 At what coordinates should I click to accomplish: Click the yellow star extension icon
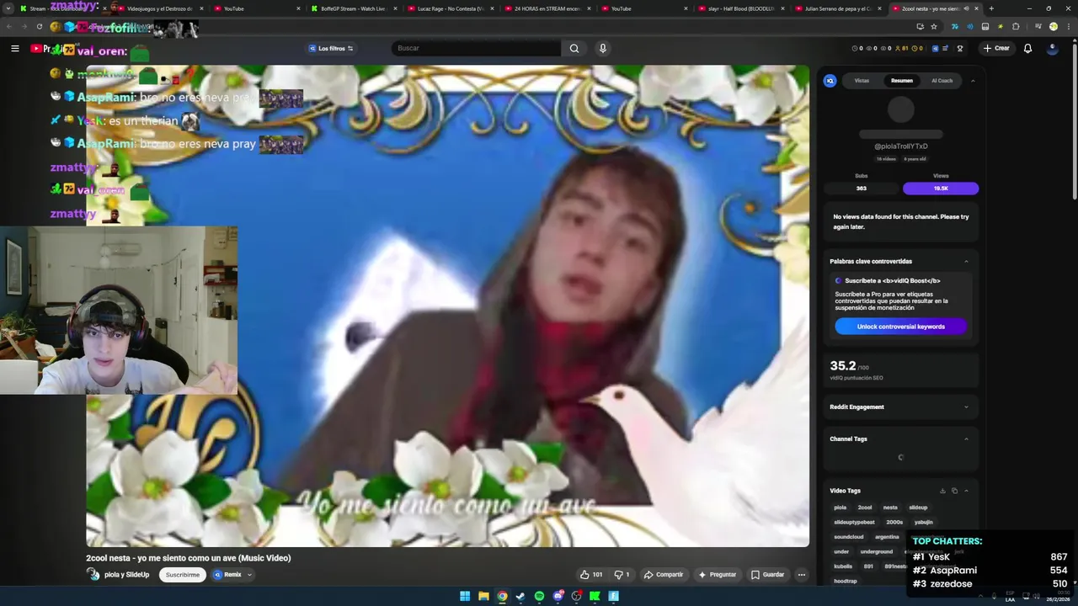point(1000,26)
